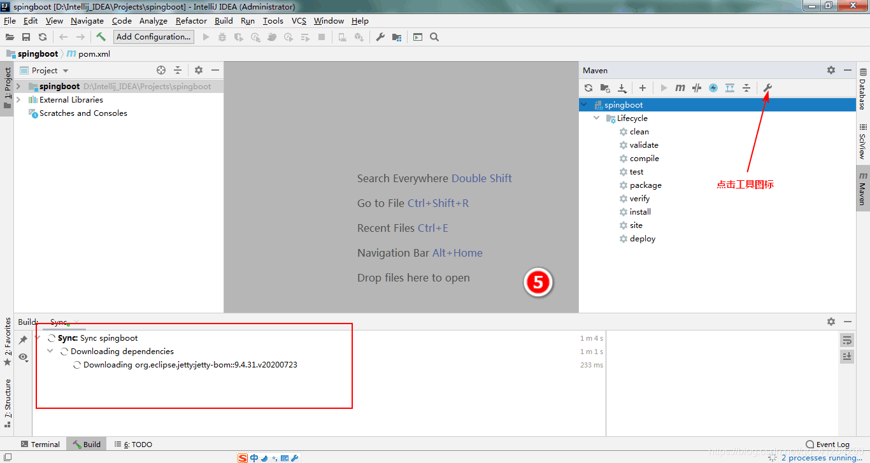The width and height of the screenshot is (870, 463).
Task: Toggle scroll to end in Build output
Action: 847,357
